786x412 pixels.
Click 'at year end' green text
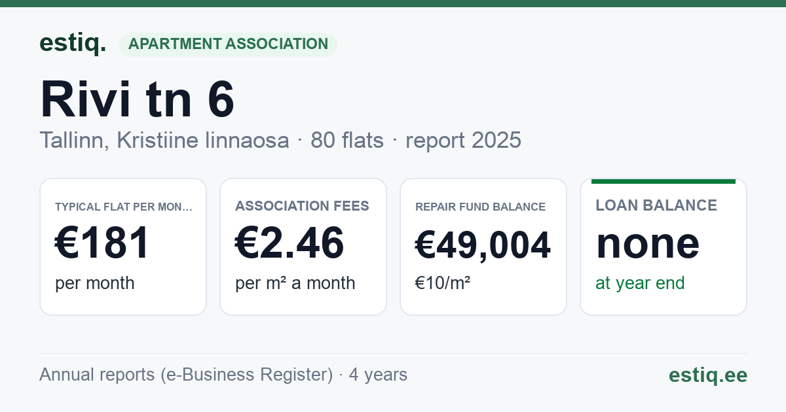pyautogui.click(x=640, y=283)
